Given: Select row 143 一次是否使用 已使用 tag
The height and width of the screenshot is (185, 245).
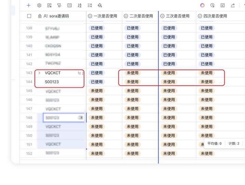Looking at the screenshot, I should coord(97,73).
